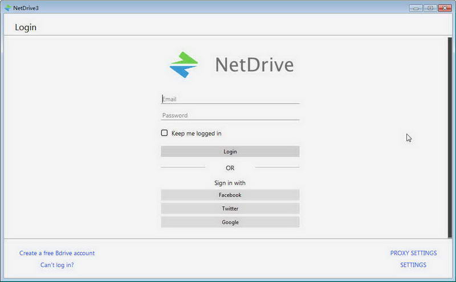Sign in with Google
The height and width of the screenshot is (282, 456).
(x=230, y=222)
